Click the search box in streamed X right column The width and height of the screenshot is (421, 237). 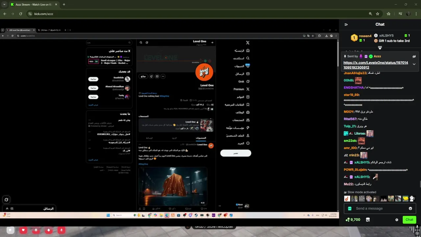109,42
